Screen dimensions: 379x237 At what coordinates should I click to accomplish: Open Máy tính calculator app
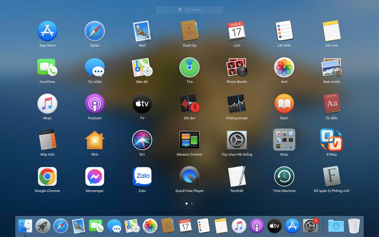pos(47,140)
